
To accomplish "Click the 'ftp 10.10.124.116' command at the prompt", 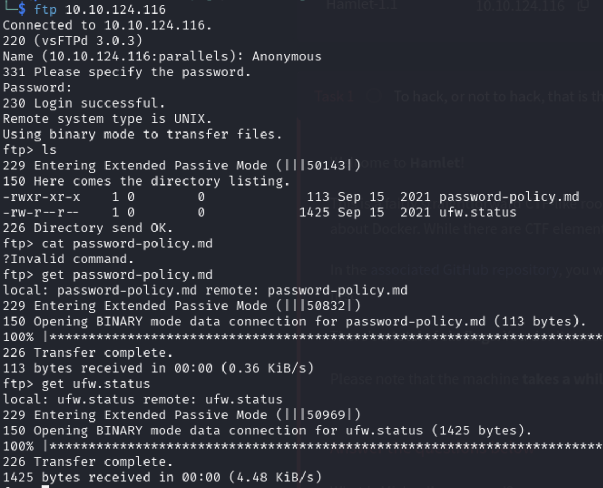I will (x=100, y=9).
